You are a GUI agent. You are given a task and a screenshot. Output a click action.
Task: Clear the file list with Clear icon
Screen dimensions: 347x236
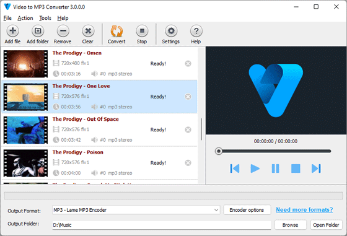pyautogui.click(x=88, y=31)
